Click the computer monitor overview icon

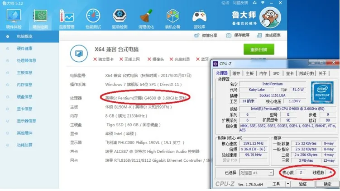click(79, 53)
